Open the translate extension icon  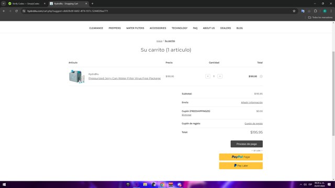click(x=303, y=11)
